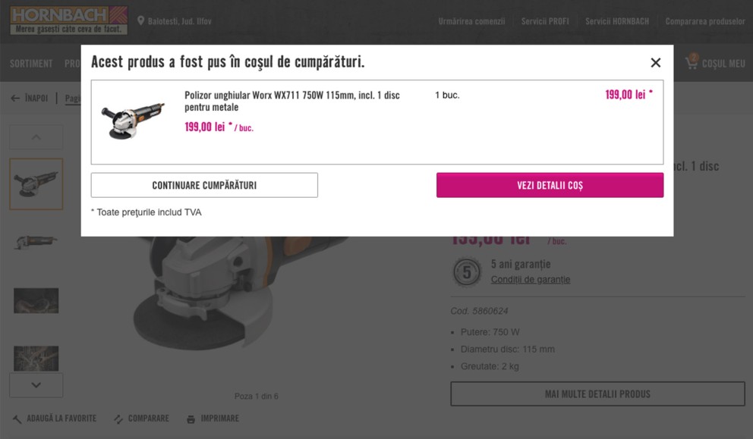753x439 pixels.
Task: Click the location pin icon near Balotesti
Action: pos(140,21)
